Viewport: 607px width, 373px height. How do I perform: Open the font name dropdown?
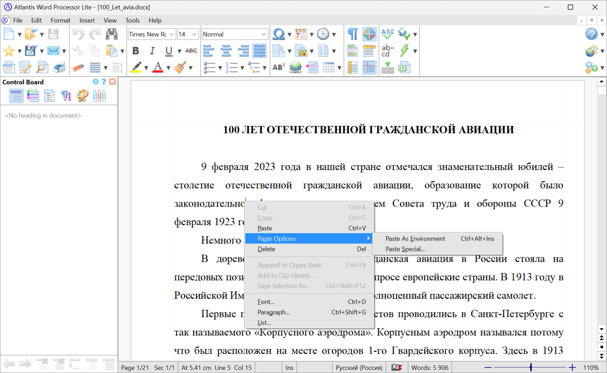point(171,34)
